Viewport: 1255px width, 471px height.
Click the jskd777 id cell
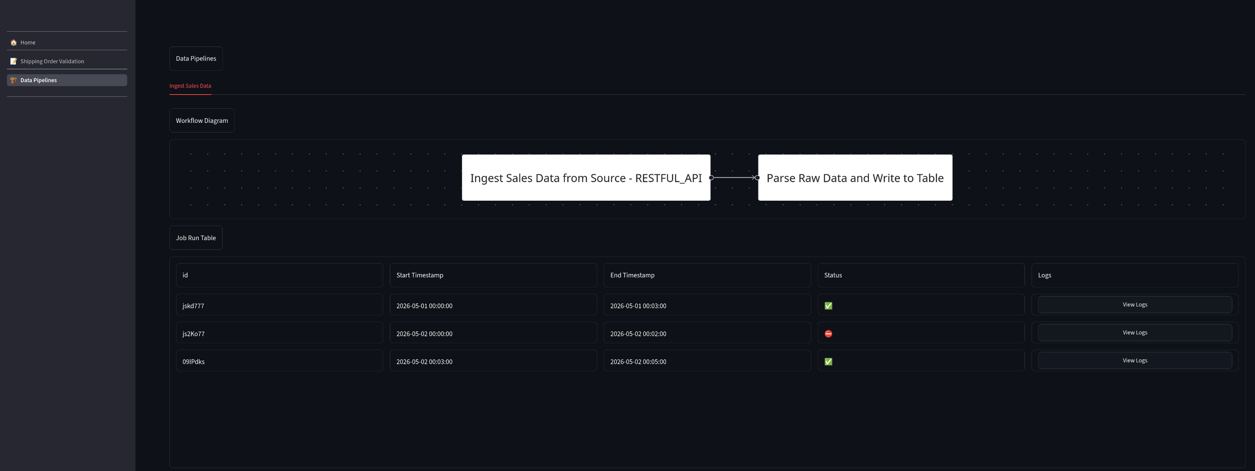pos(280,305)
